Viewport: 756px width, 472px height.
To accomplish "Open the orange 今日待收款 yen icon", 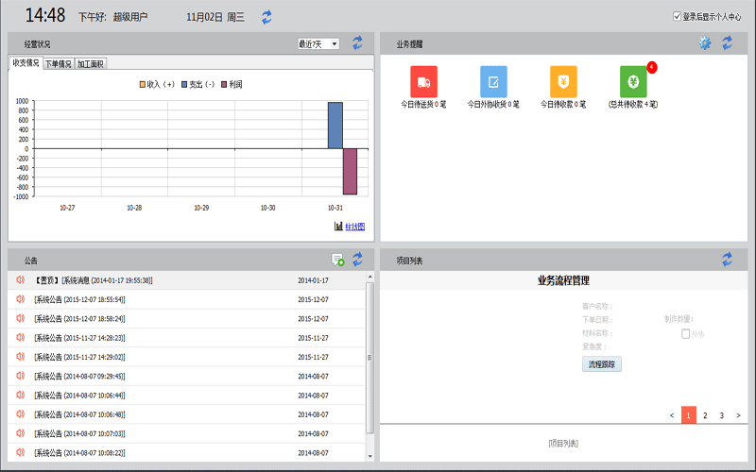I will coord(563,80).
